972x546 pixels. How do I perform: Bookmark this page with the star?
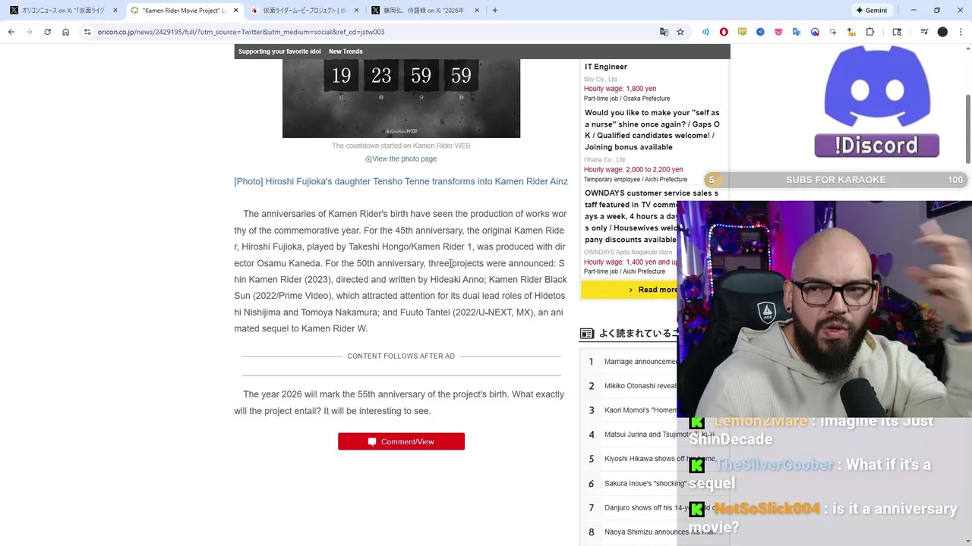point(680,32)
